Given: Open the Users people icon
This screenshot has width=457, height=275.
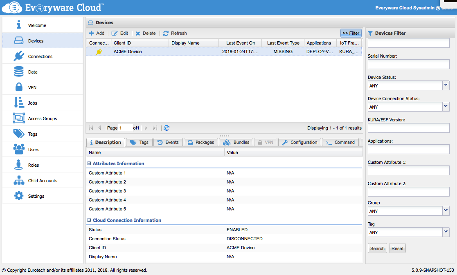Looking at the screenshot, I should [x=19, y=149].
